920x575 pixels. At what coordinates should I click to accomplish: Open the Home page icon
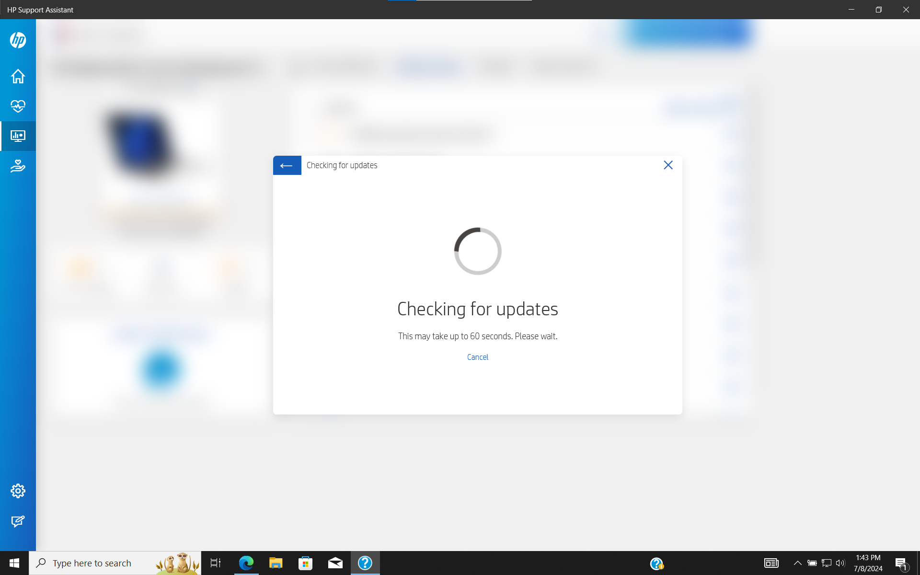18,76
